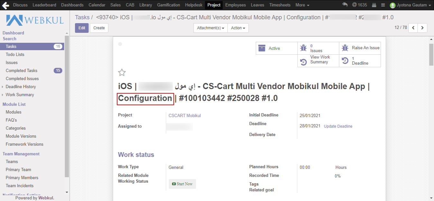Click the 0% Recorded Time progress value
Viewport: 434px width, 201px height.
point(337,176)
